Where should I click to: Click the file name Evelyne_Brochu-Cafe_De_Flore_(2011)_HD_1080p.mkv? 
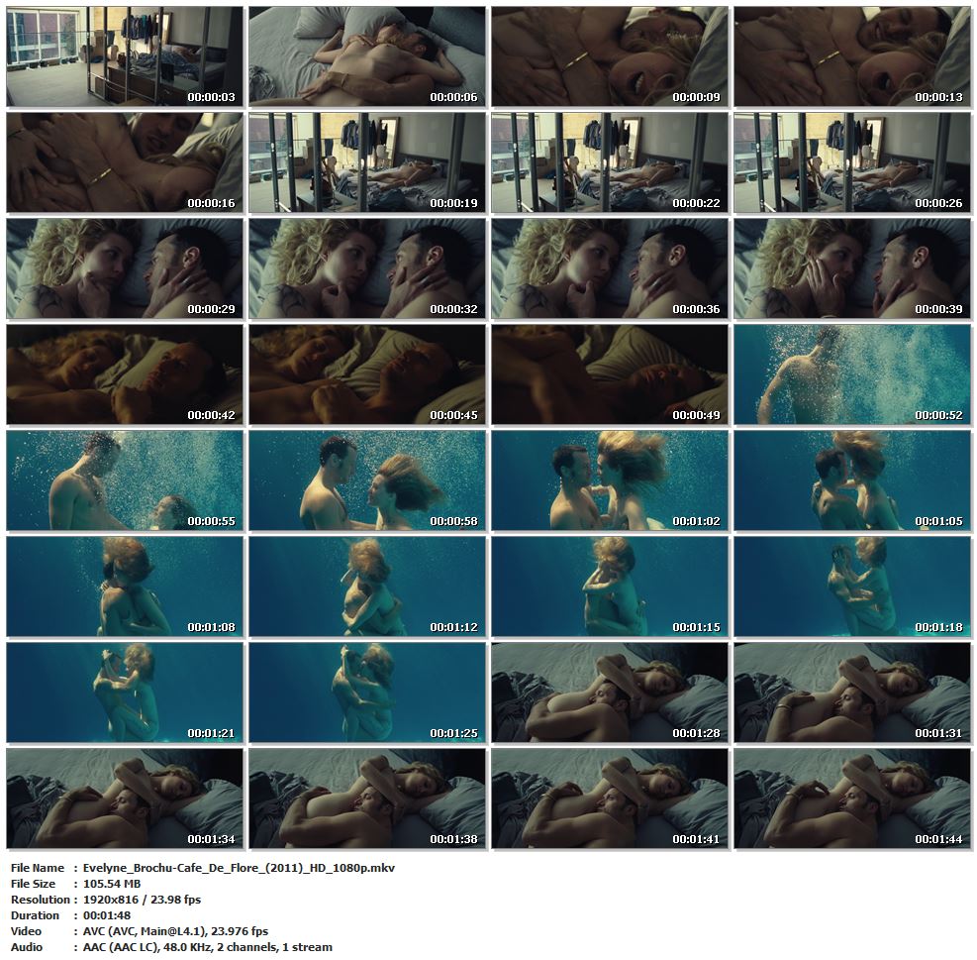tap(239, 868)
